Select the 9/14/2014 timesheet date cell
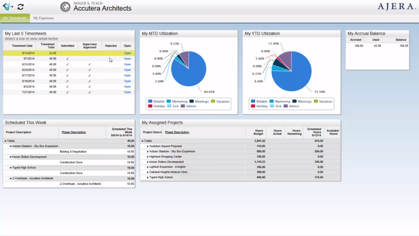 click(28, 53)
